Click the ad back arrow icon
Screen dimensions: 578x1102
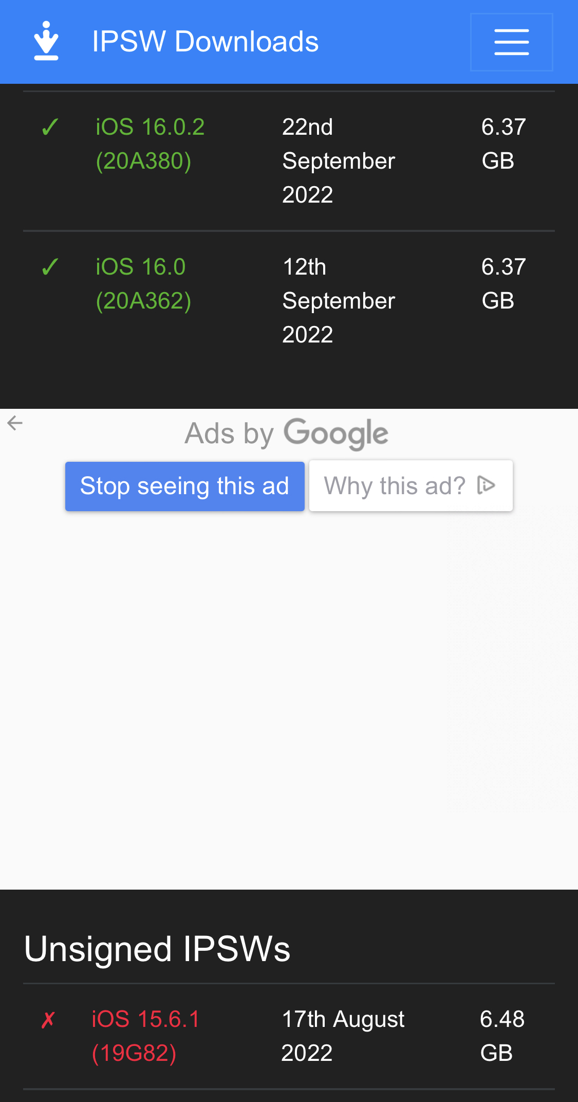click(15, 423)
